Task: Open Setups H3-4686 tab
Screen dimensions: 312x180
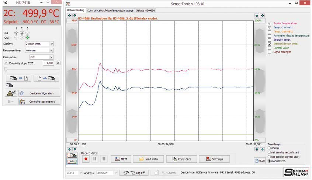Action: 145,10
